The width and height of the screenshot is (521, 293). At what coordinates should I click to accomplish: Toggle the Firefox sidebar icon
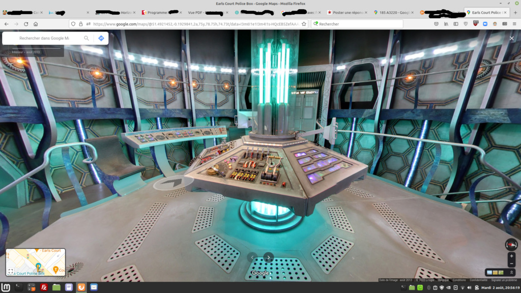(456, 24)
